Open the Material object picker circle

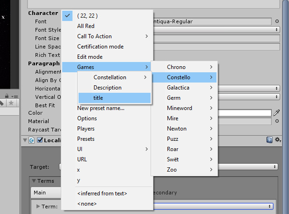[x=277, y=121]
